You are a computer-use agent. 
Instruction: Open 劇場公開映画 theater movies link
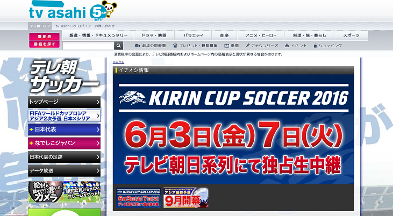[151, 46]
